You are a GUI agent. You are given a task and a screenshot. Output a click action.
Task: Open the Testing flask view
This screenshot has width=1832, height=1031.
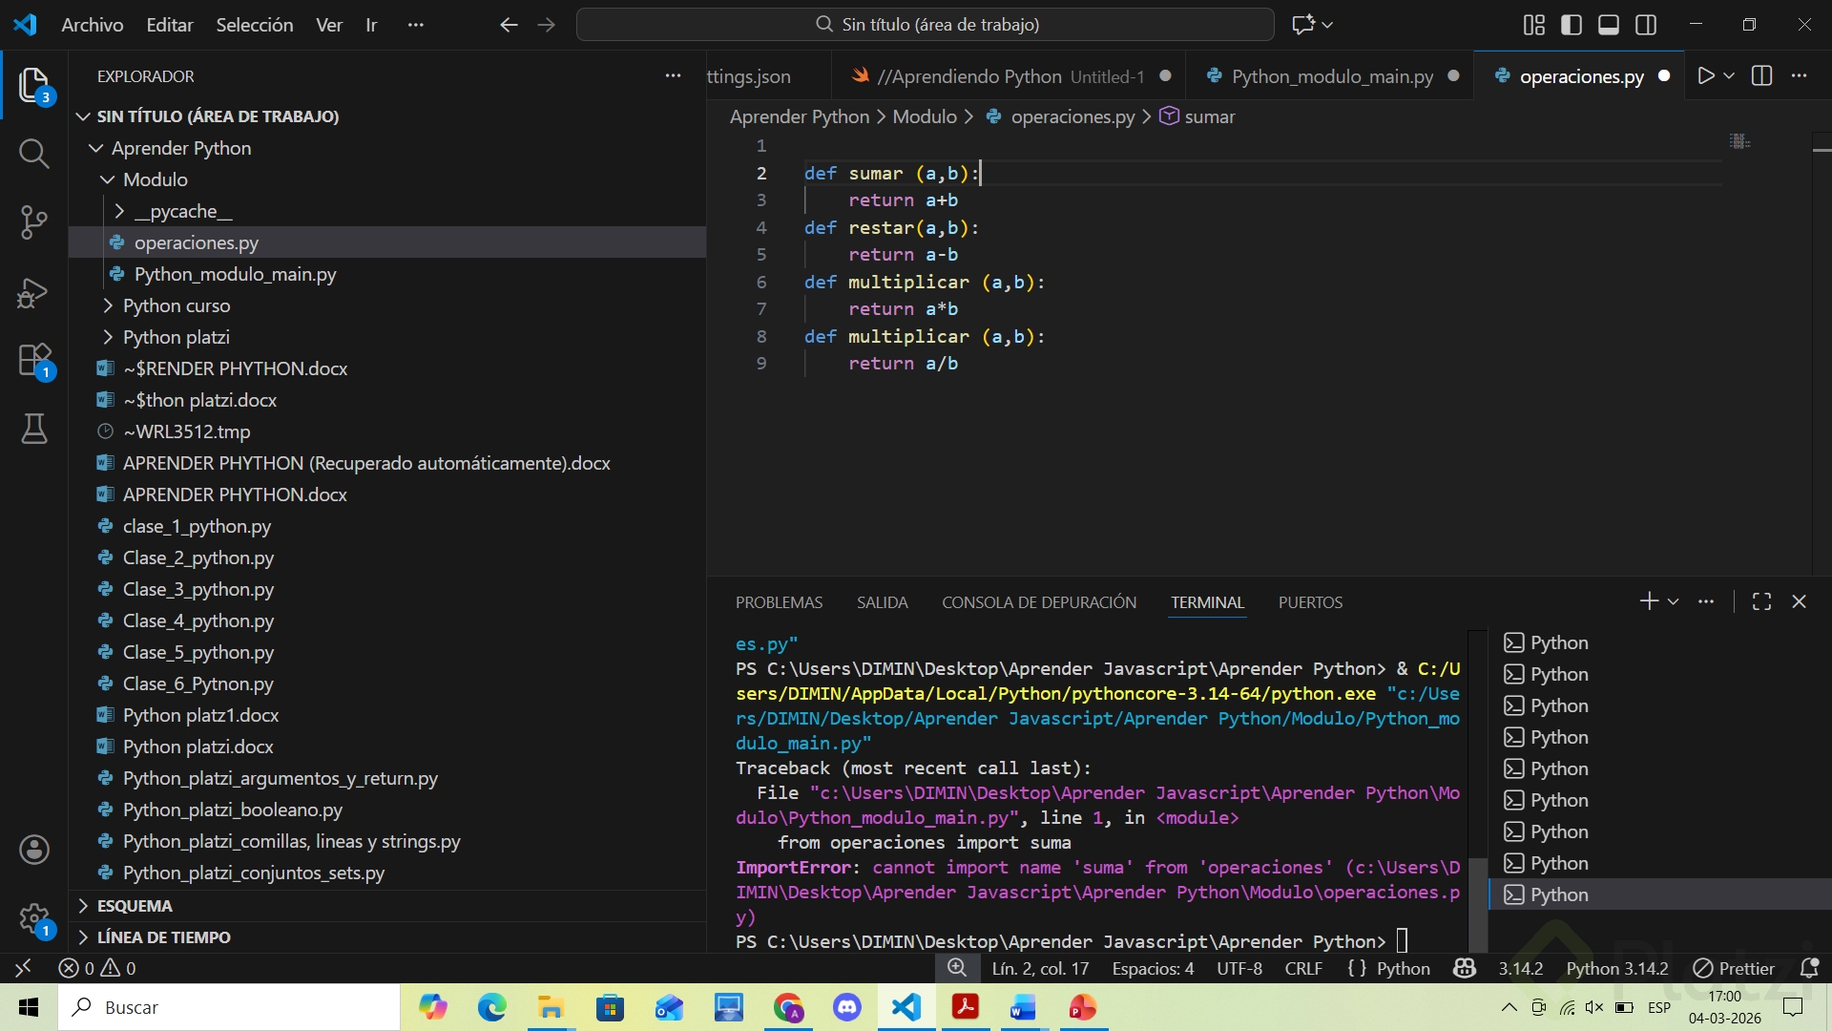(x=34, y=429)
